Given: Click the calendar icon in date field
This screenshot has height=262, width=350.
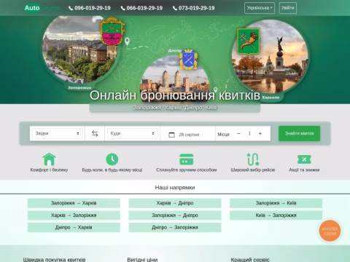Looking at the screenshot, I should pos(171,135).
